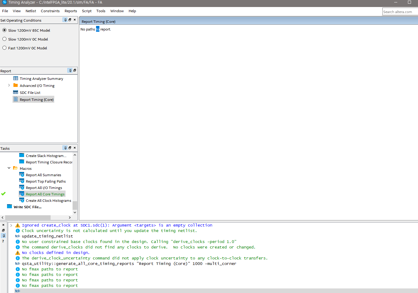Collapse the Macros folder in Tasks
Viewport: 418px width, 293px height.
[9, 168]
